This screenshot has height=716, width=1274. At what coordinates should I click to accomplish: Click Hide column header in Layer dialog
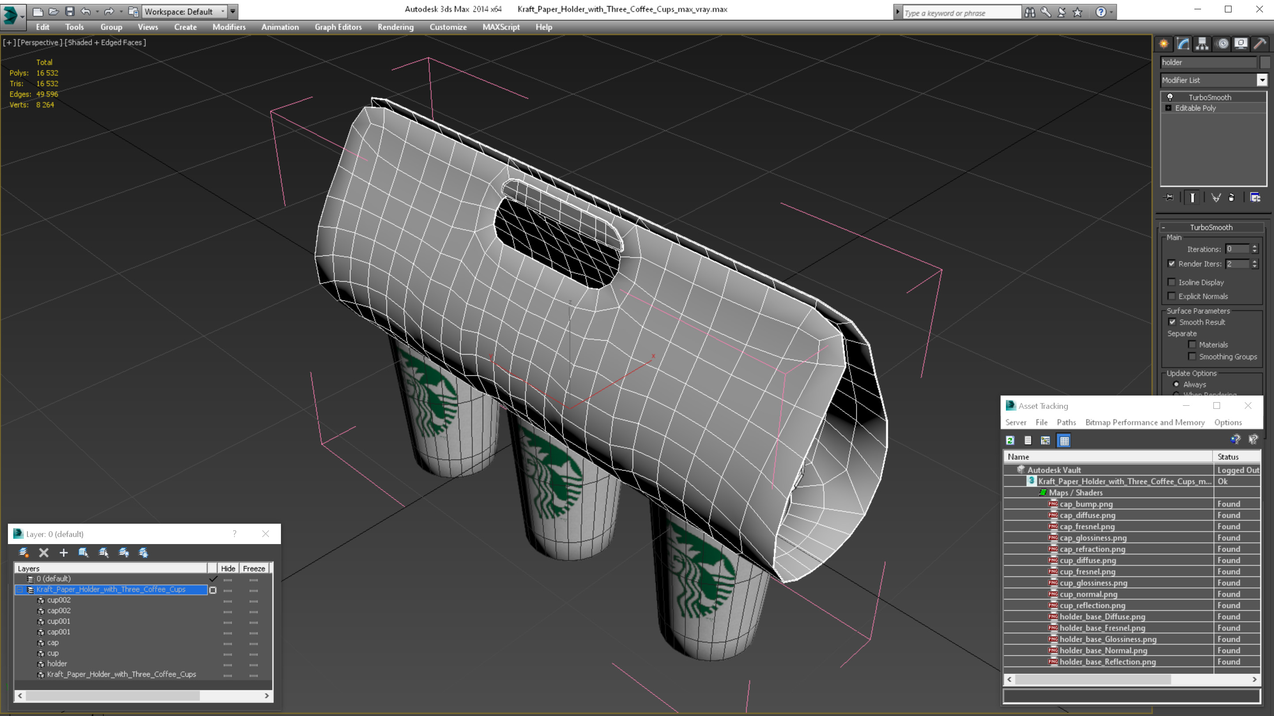coord(228,568)
